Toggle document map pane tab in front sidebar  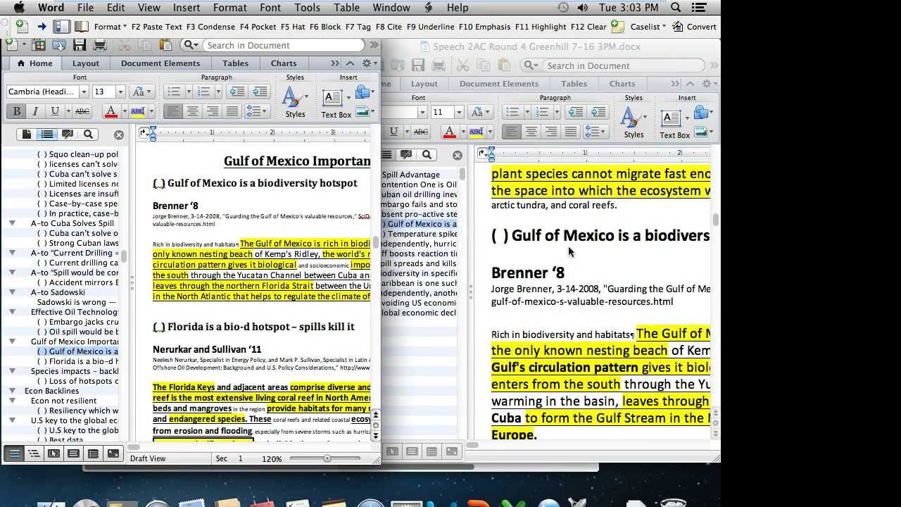point(47,134)
